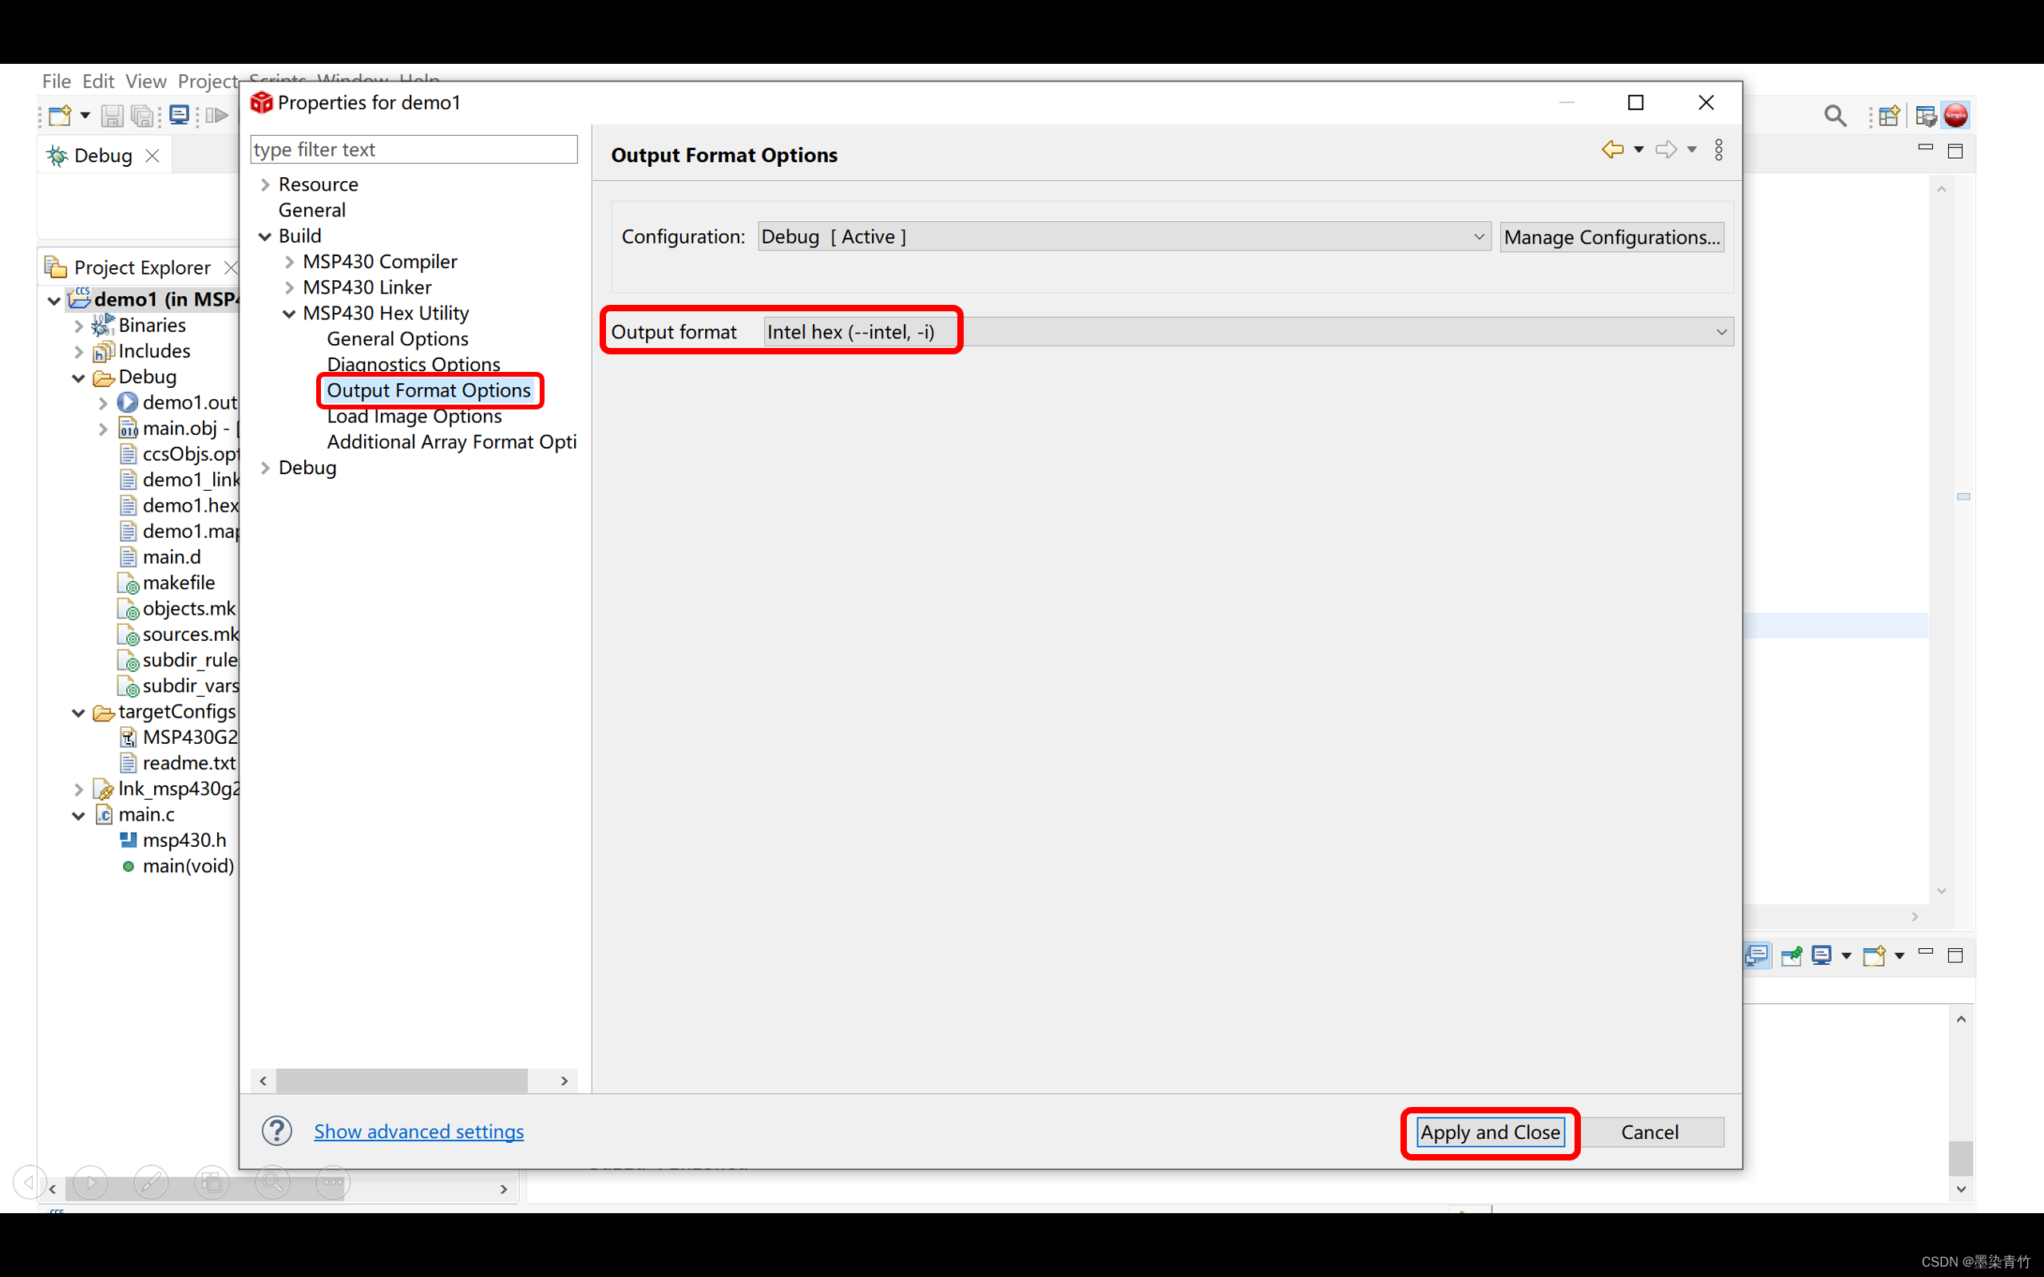Click Apply and Close button
Viewport: 2044px width, 1277px height.
tap(1489, 1132)
